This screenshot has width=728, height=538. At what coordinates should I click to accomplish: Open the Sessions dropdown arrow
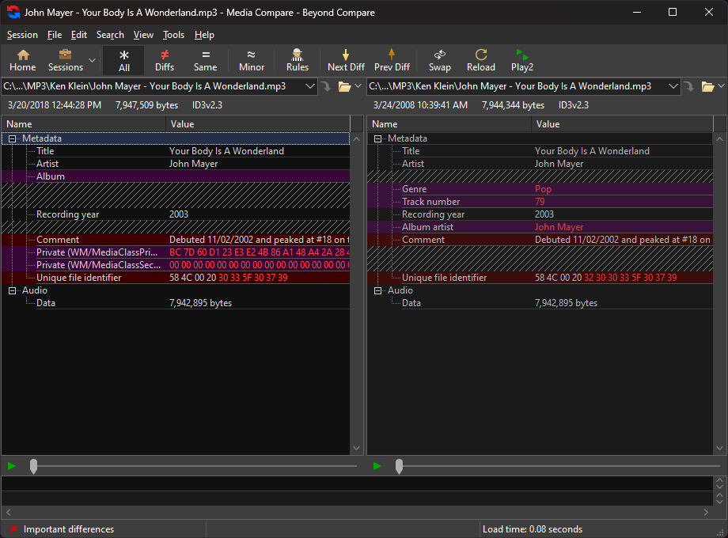pyautogui.click(x=93, y=60)
